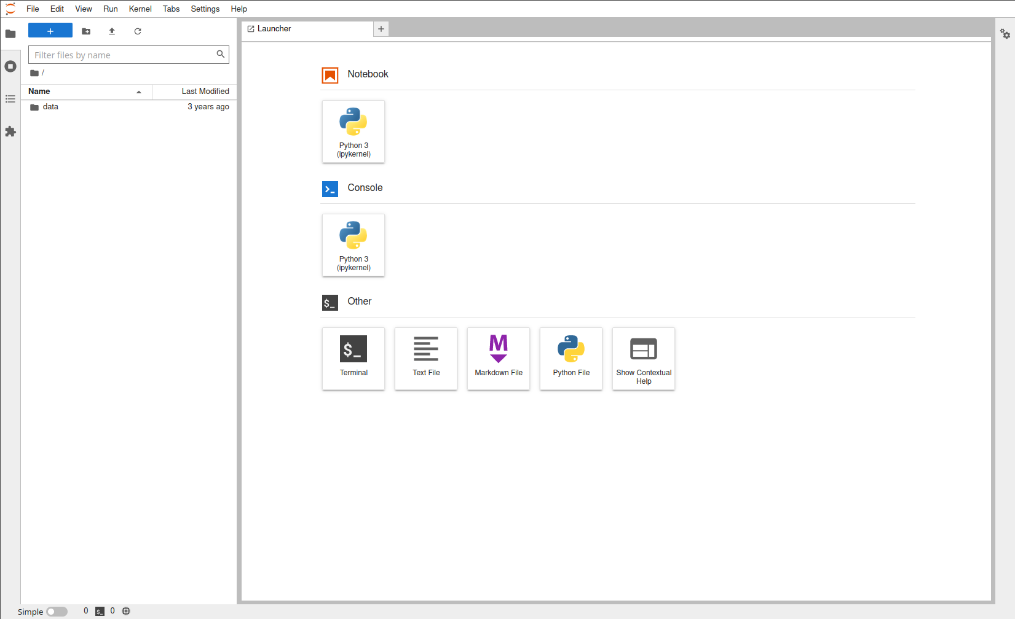Viewport: 1015px width, 619px height.
Task: Sort files by Last Modified
Action: click(x=205, y=91)
